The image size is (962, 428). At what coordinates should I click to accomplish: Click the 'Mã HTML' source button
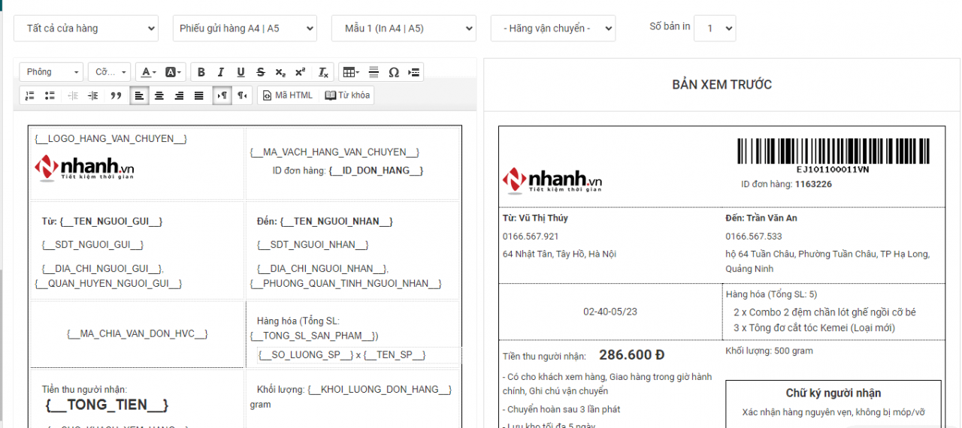(x=288, y=95)
